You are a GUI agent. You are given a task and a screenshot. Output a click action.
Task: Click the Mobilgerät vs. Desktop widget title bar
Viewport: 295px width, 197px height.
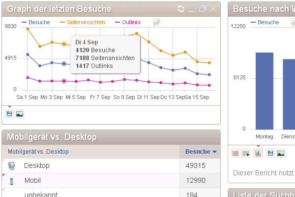(x=111, y=137)
